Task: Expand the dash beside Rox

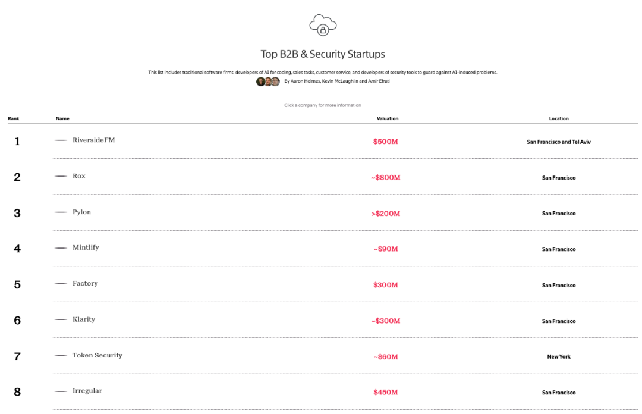Action: click(61, 176)
